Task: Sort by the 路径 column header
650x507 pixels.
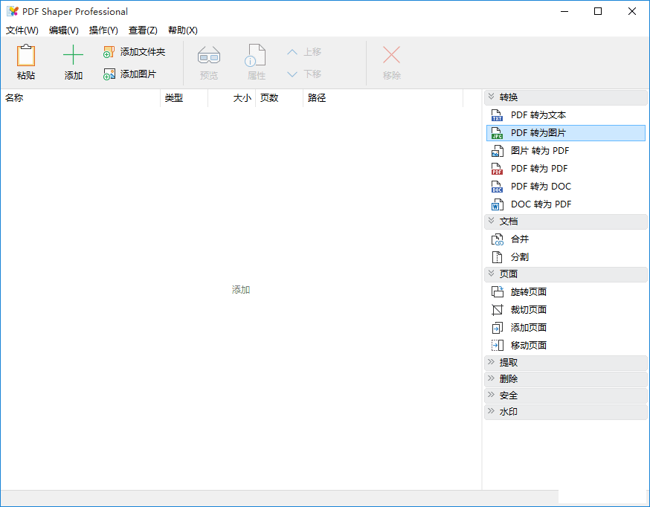Action: point(383,98)
